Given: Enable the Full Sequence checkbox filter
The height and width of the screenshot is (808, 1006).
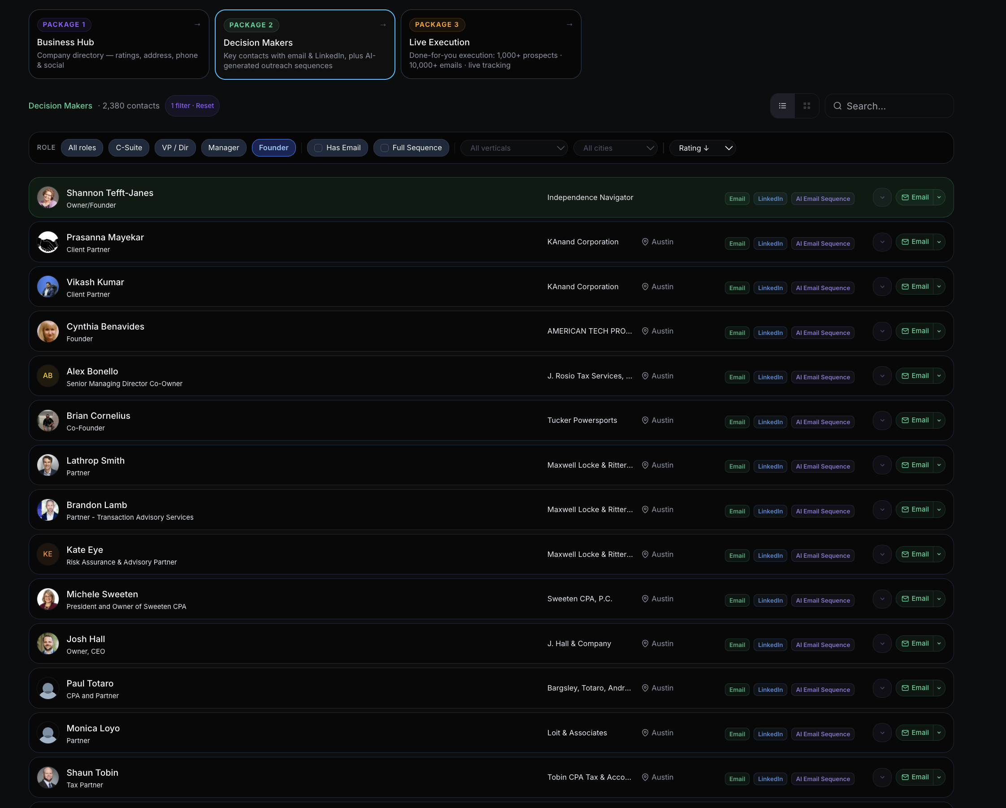Looking at the screenshot, I should coord(385,148).
